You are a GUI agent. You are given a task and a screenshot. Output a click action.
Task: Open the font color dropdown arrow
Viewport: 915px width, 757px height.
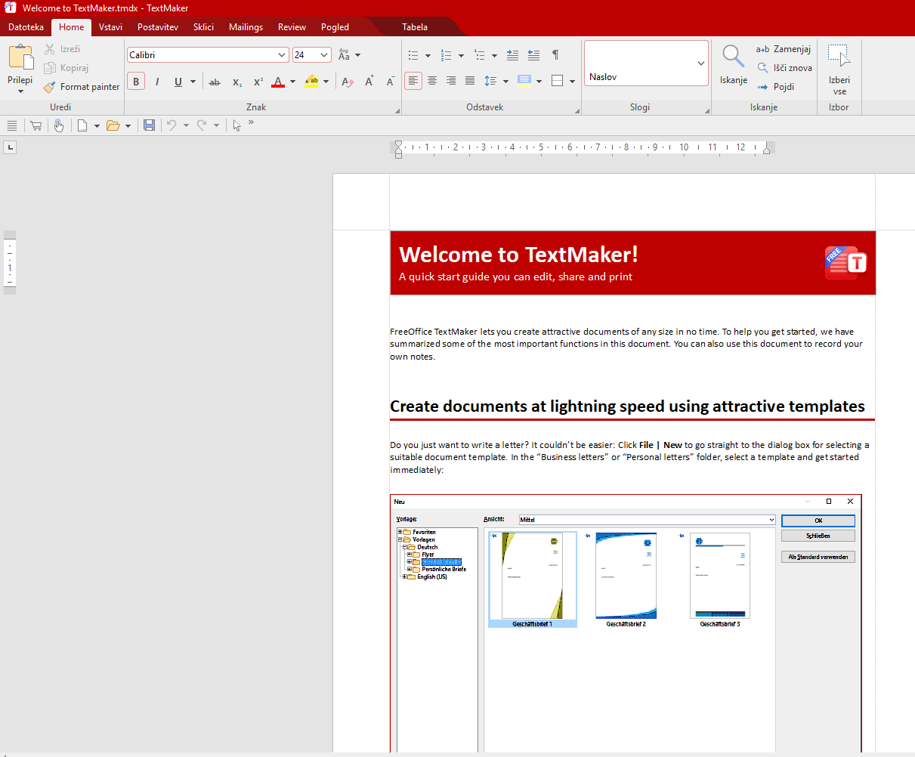pyautogui.click(x=293, y=82)
